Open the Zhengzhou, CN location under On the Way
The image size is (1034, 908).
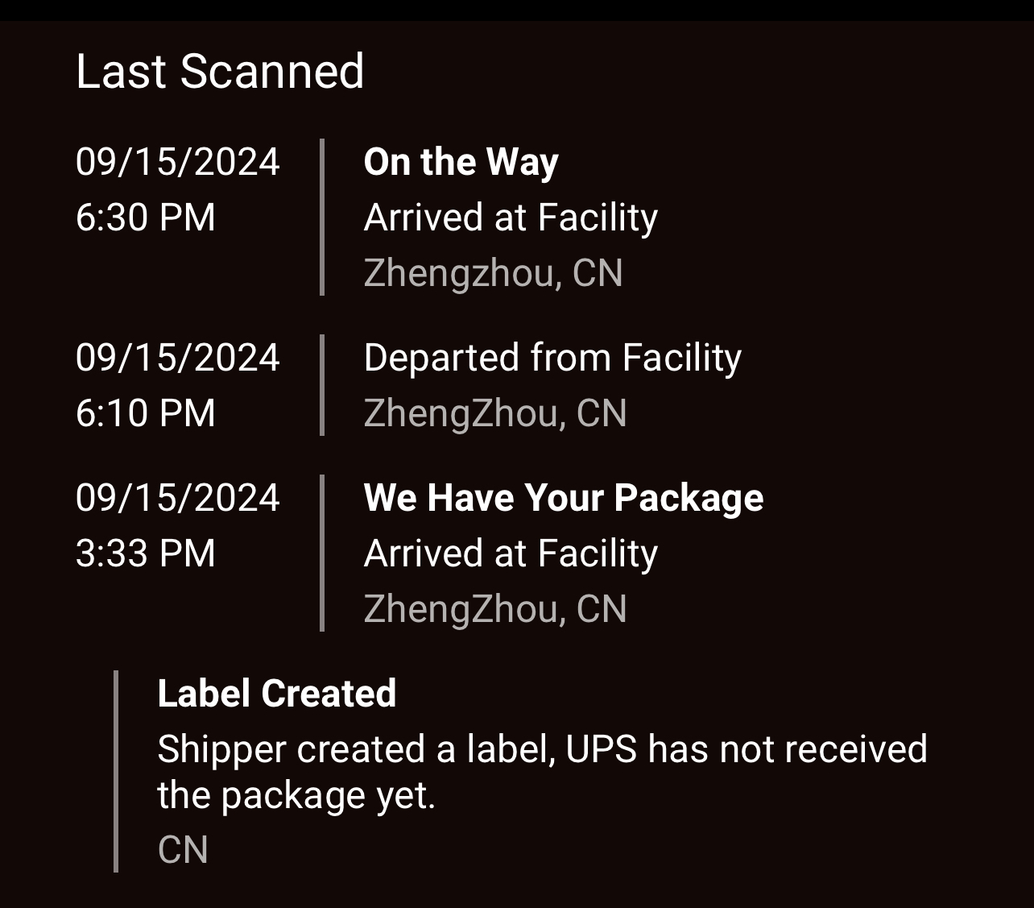point(493,273)
